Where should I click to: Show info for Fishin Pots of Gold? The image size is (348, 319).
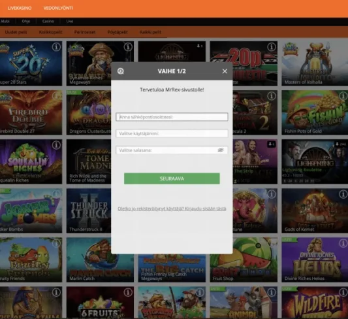point(343,96)
